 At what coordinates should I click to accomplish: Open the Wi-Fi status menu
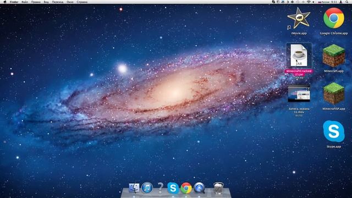308,2
